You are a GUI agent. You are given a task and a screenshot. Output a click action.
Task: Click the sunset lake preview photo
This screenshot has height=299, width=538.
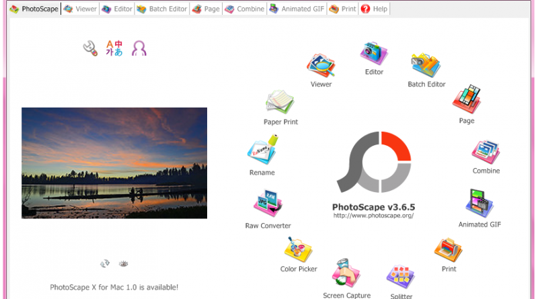[114, 163]
